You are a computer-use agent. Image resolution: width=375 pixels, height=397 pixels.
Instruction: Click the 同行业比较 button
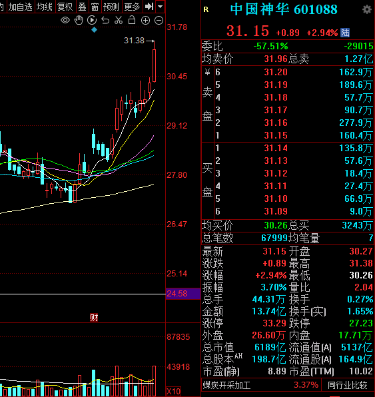point(348,385)
